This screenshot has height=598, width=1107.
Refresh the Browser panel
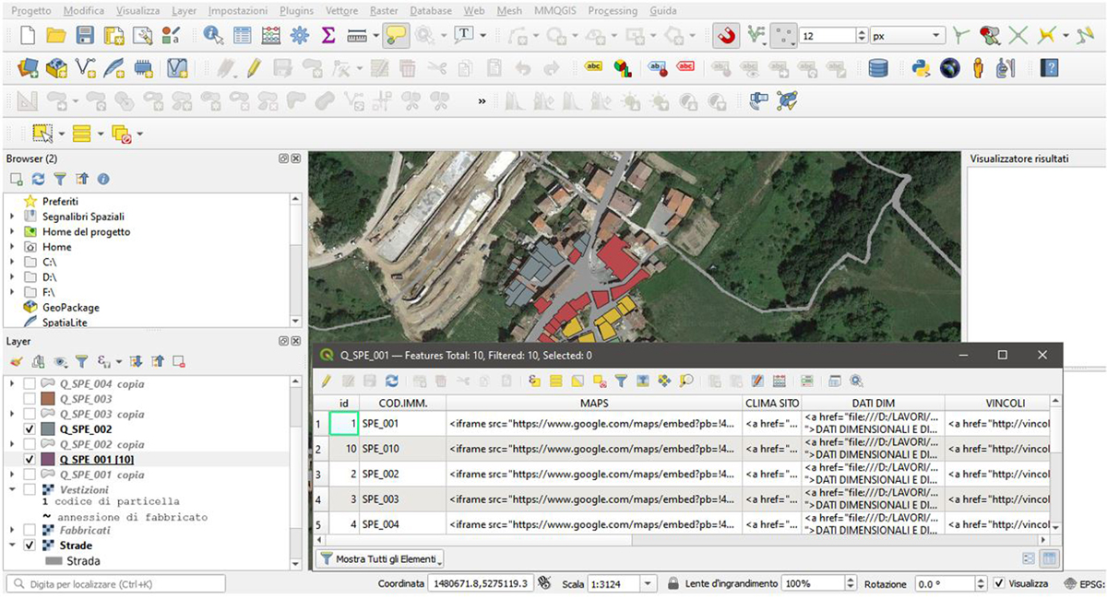pos(38,179)
